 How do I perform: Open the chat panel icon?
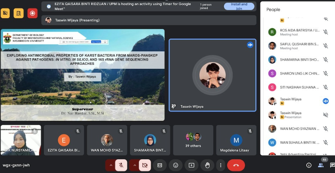(x=332, y=165)
